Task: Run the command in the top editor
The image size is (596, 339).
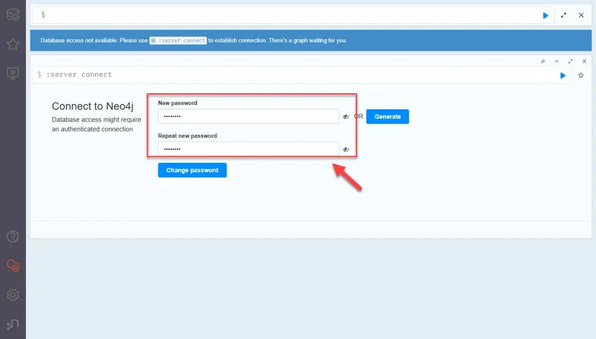Action: pos(545,15)
